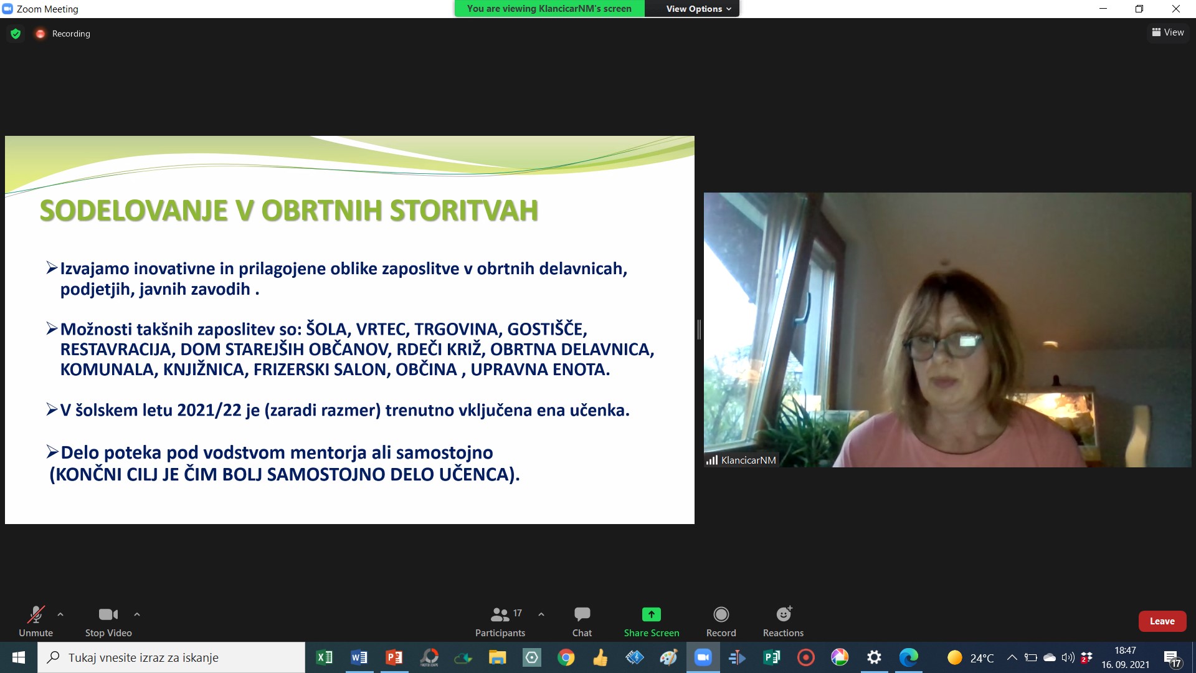Select KlancicarNM video thumbnail
1196x673 pixels.
coord(947,330)
